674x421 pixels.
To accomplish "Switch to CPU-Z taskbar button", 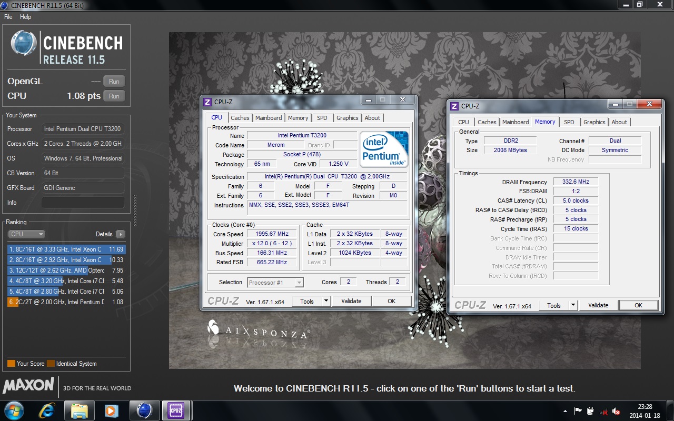I will [x=176, y=410].
